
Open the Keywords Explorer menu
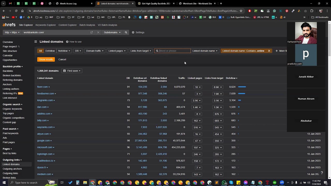46,25
